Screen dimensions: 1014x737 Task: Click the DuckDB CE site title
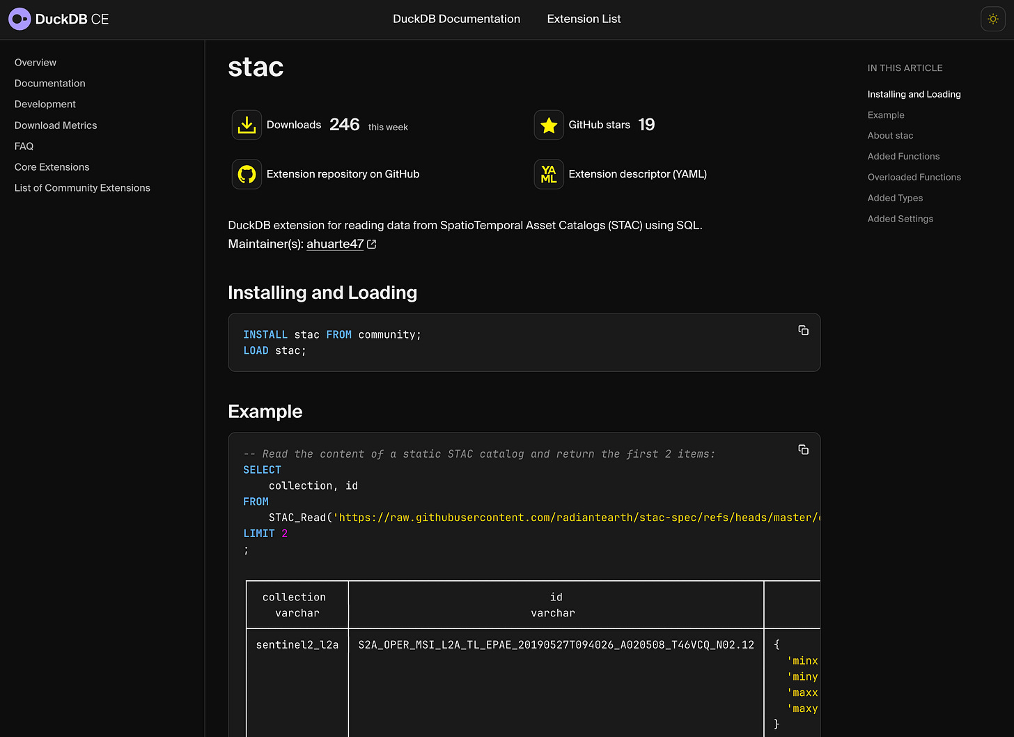(72, 19)
